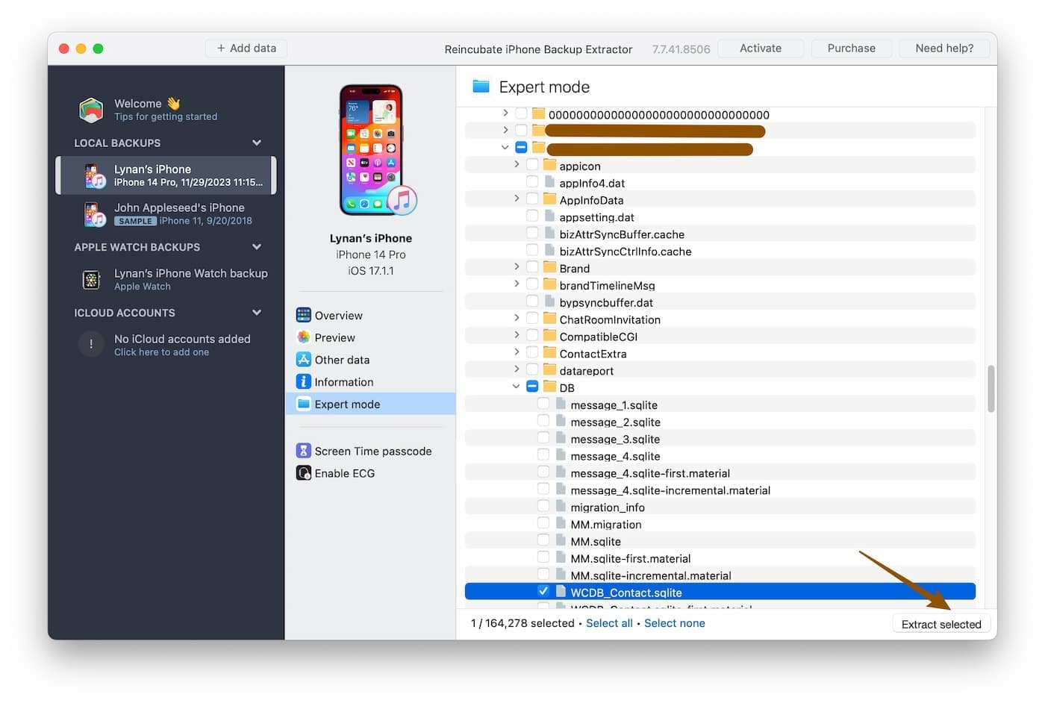The height and width of the screenshot is (703, 1045).
Task: Check the MM.sqlite file checkbox
Action: click(543, 541)
